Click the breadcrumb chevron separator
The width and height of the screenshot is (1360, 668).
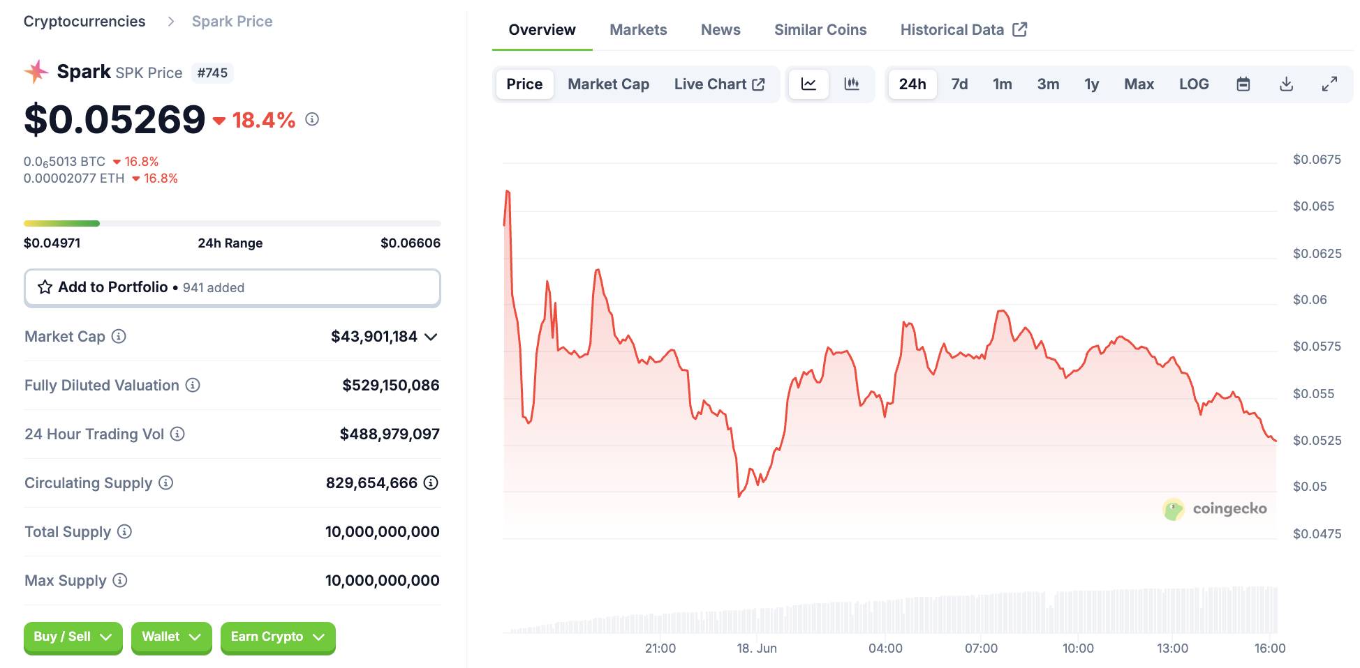170,22
